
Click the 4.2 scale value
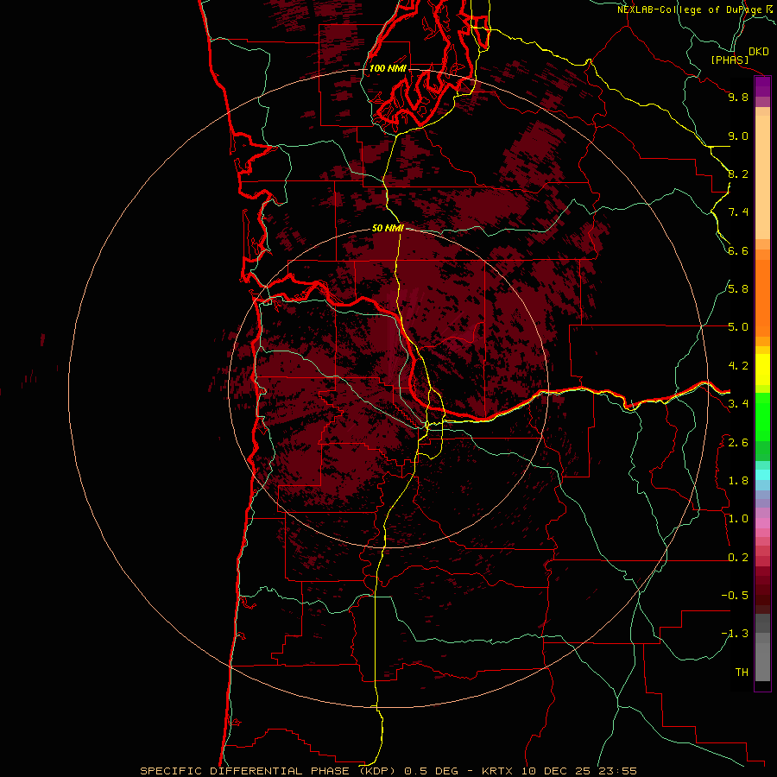(x=738, y=366)
